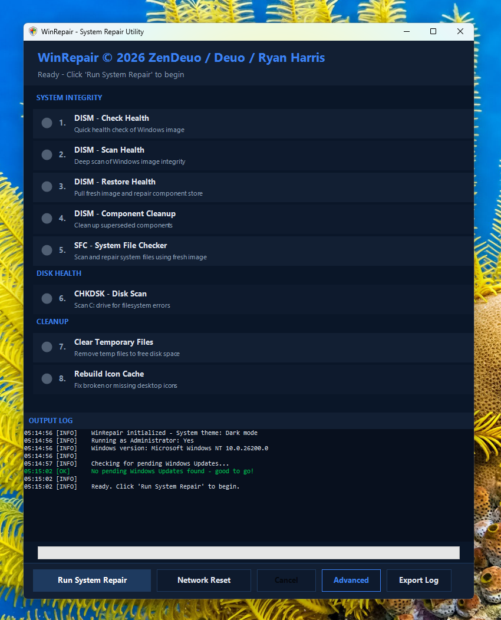Click status circle for Rebuild Icon Cache
The image size is (501, 620).
coord(47,379)
